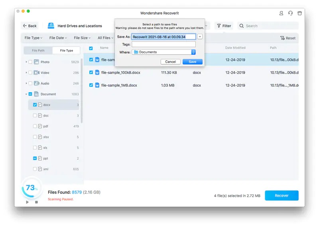
Task: Expand the Video tree arrow
Action: (x=26, y=73)
